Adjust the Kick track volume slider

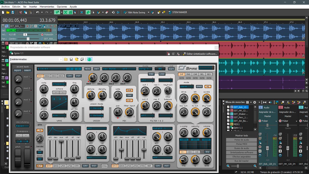pos(25,34)
